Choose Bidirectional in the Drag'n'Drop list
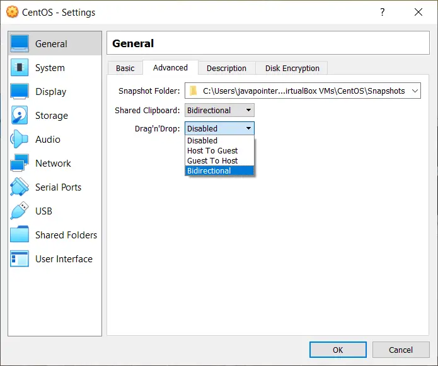The width and height of the screenshot is (438, 366). (219, 170)
